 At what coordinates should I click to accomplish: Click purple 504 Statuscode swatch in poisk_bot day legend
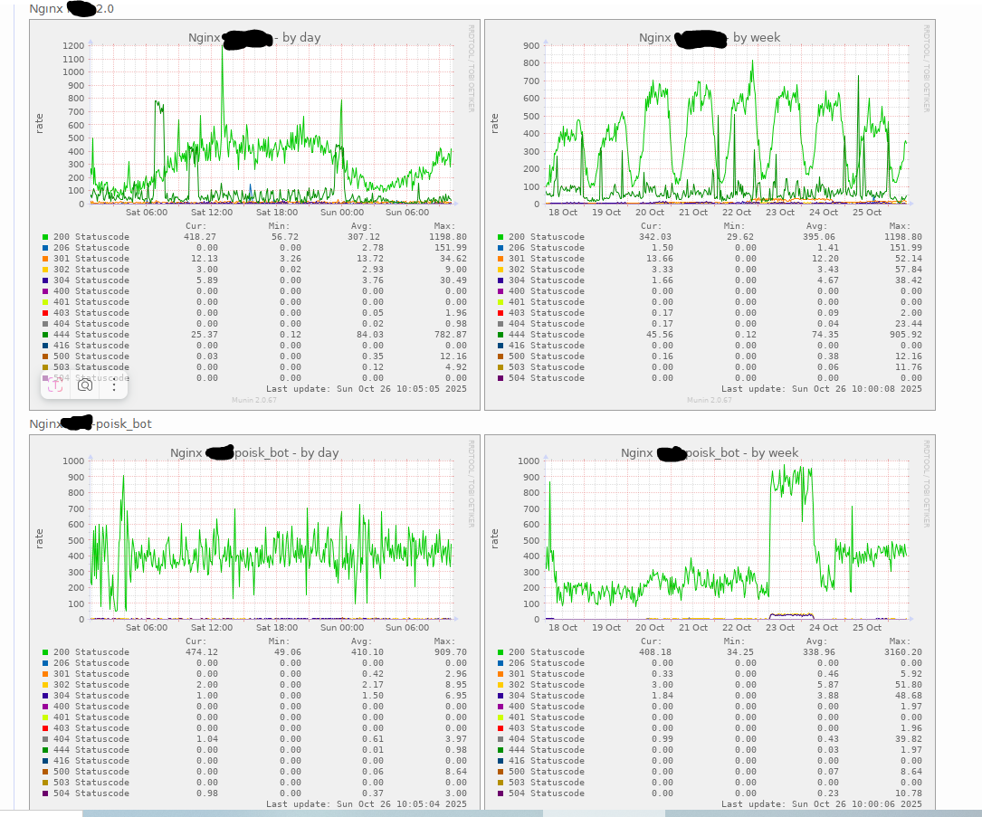coord(45,793)
